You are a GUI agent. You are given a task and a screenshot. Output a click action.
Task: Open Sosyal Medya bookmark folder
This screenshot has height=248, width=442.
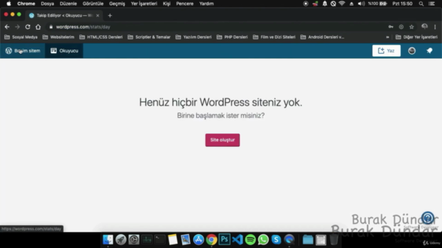(21, 37)
